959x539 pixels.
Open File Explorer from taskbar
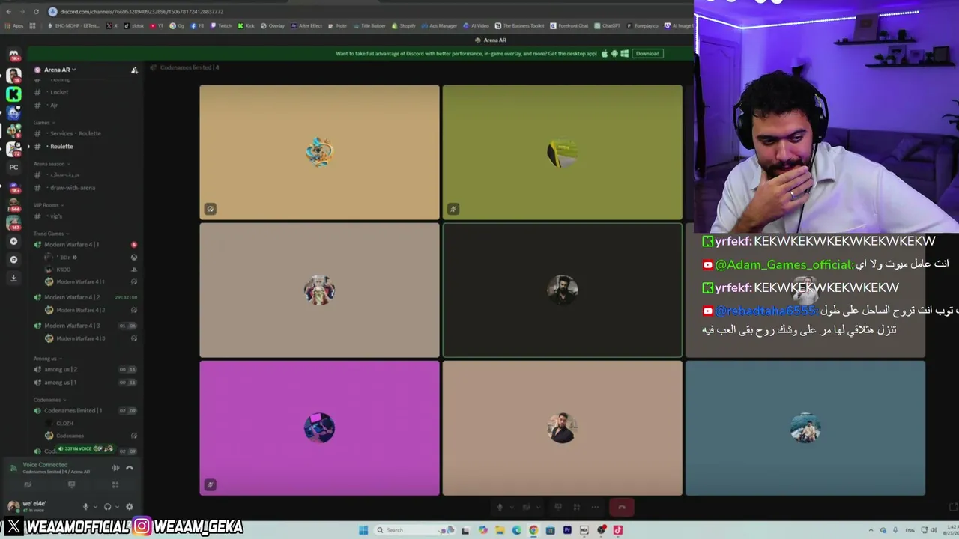click(x=500, y=530)
